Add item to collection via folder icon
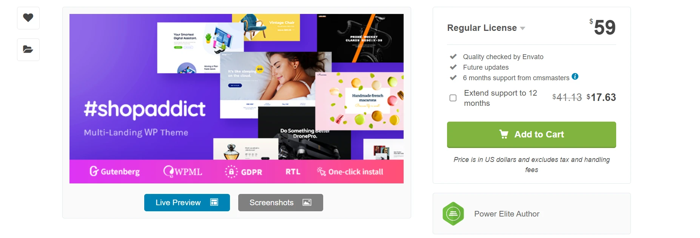Image resolution: width=700 pixels, height=238 pixels. tap(28, 49)
